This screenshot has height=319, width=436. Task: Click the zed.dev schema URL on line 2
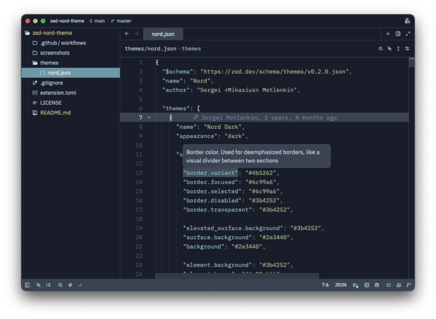pyautogui.click(x=274, y=72)
